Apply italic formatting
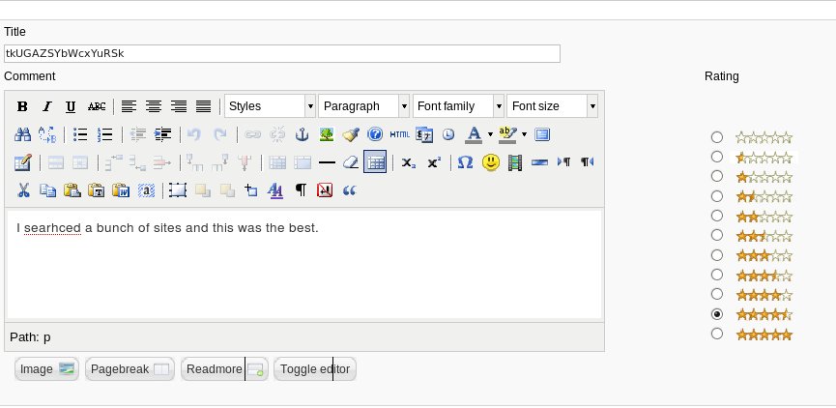This screenshot has height=408, width=836. 47,106
